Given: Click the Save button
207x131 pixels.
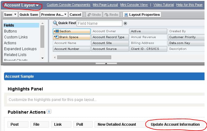Looking at the screenshot, I should pos(8,15).
